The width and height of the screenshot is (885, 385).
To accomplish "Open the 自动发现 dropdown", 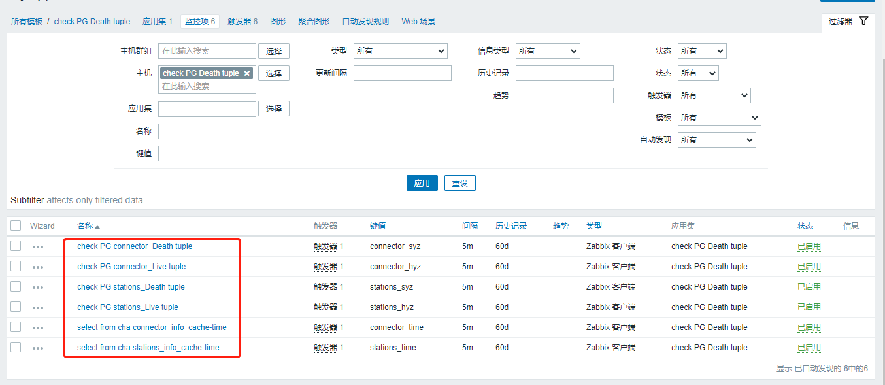I will (x=716, y=140).
